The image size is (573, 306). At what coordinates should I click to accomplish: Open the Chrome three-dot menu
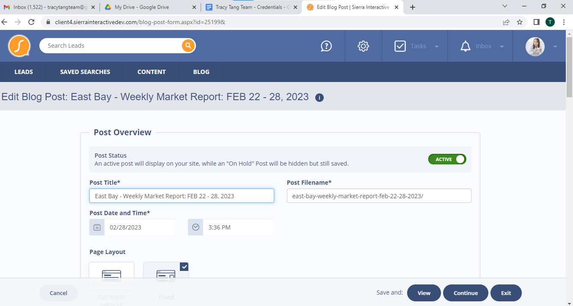(564, 22)
